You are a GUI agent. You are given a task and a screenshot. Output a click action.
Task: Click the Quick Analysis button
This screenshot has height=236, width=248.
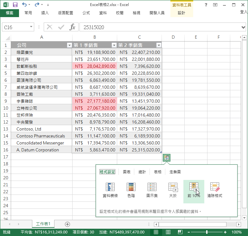pyautogui.click(x=167, y=158)
